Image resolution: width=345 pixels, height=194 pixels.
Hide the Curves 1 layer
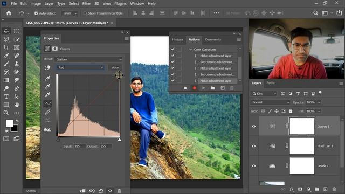tap(254, 127)
